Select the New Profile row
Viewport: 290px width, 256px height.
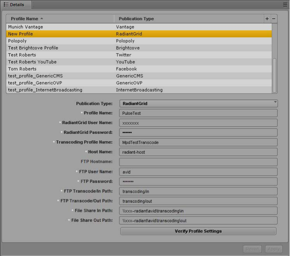pos(139,34)
